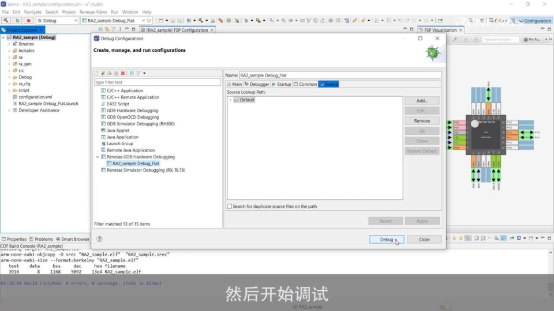Click the Revert button
This screenshot has width=554, height=311.
(385, 221)
